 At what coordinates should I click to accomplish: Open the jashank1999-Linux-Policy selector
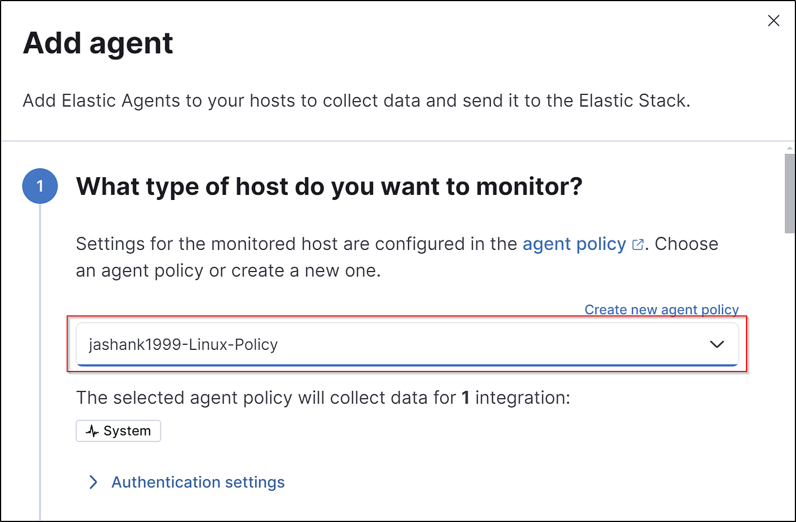point(407,344)
